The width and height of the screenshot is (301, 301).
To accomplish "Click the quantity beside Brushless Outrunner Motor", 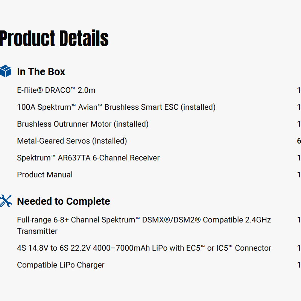I will coord(299,124).
